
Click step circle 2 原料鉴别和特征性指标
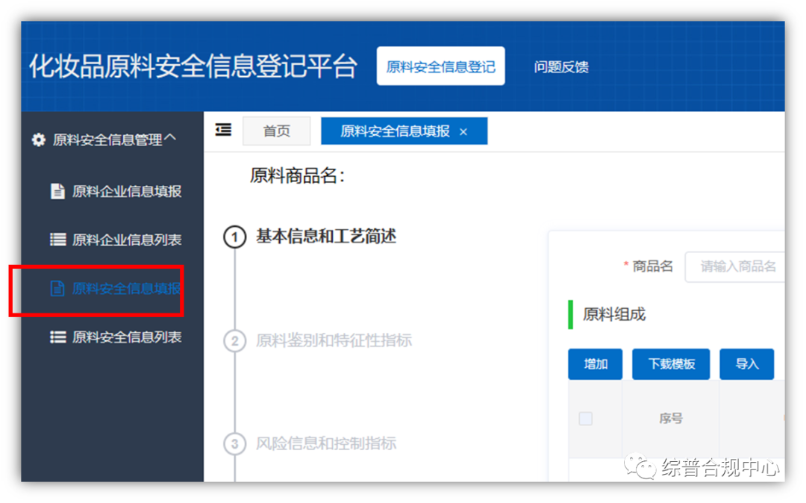click(x=234, y=340)
